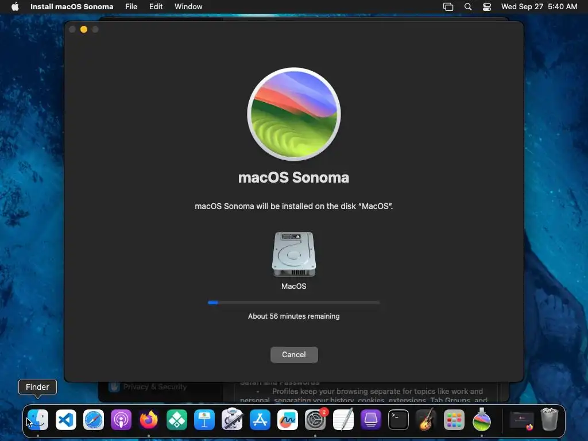
Task: Open TextEdit from the Dock
Action: click(x=343, y=420)
